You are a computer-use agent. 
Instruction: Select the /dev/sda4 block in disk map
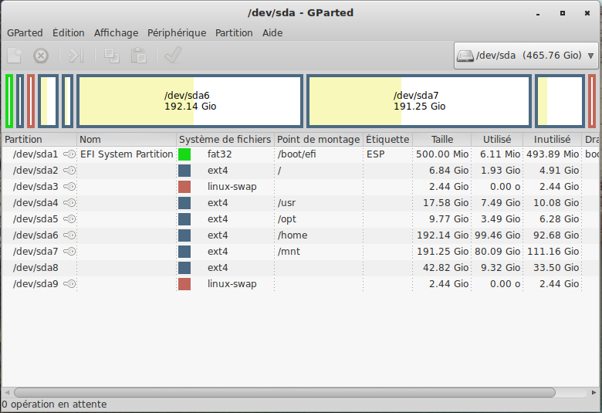(x=49, y=101)
